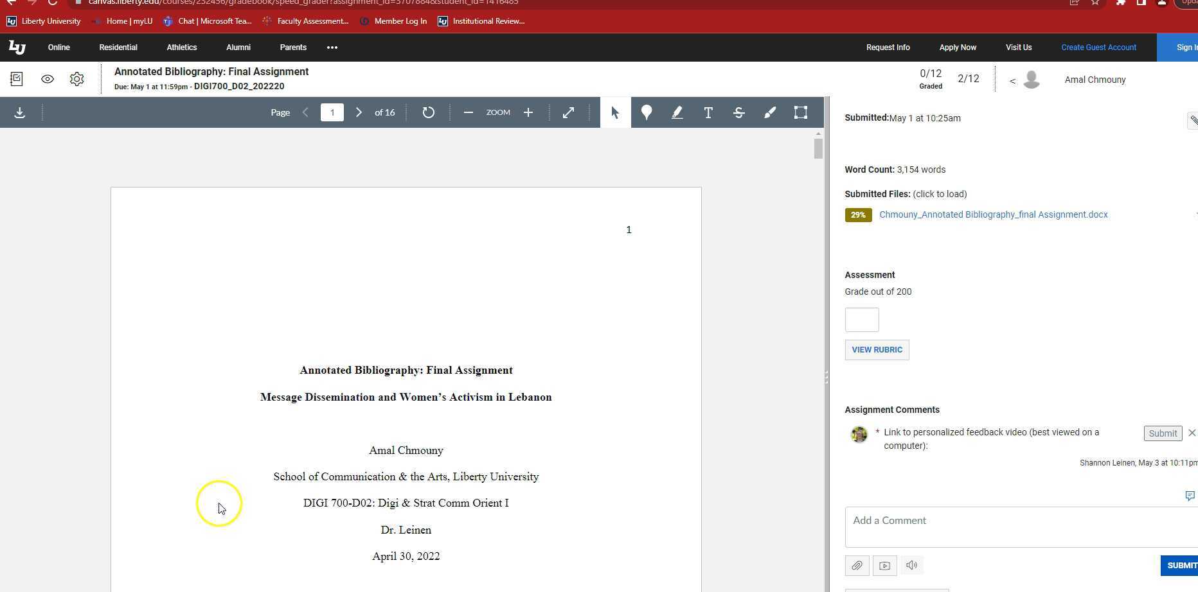Click the grade out of 200 field
Image resolution: width=1198 pixels, height=592 pixels.
[x=862, y=320]
